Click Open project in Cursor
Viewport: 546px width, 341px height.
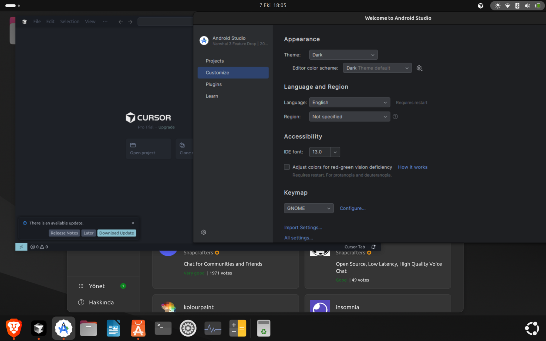pyautogui.click(x=149, y=149)
